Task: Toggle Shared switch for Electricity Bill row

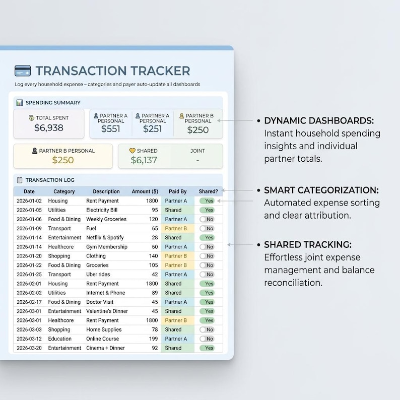Action: pos(207,210)
